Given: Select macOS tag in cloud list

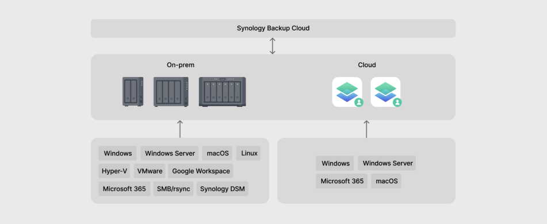Looking at the screenshot, I should (x=386, y=181).
